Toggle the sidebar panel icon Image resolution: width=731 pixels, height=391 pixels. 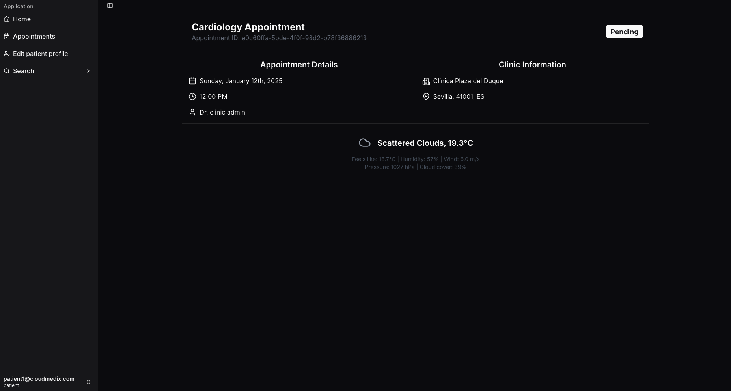(x=110, y=6)
